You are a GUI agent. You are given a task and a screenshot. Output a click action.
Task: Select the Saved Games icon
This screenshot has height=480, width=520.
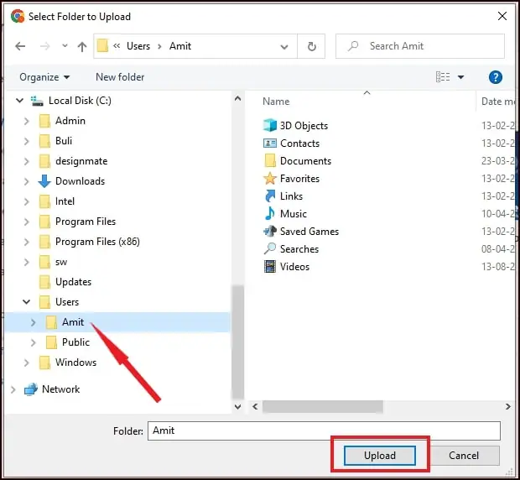click(270, 232)
